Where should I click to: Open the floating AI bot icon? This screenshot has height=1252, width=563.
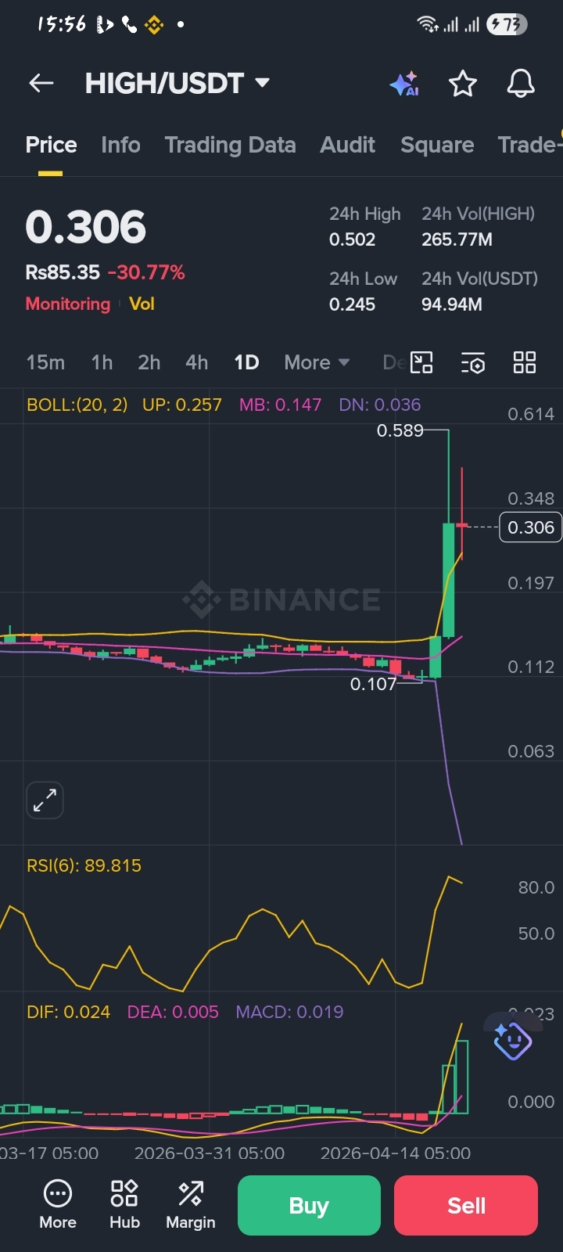[512, 1041]
